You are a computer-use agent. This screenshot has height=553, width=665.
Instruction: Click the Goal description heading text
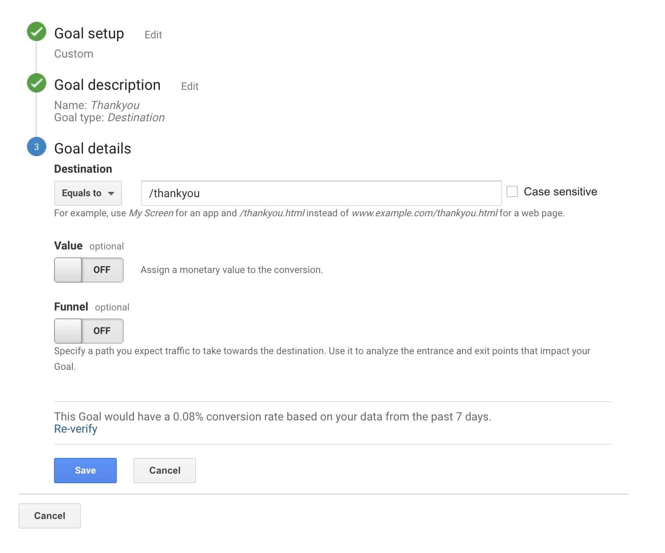pos(107,85)
